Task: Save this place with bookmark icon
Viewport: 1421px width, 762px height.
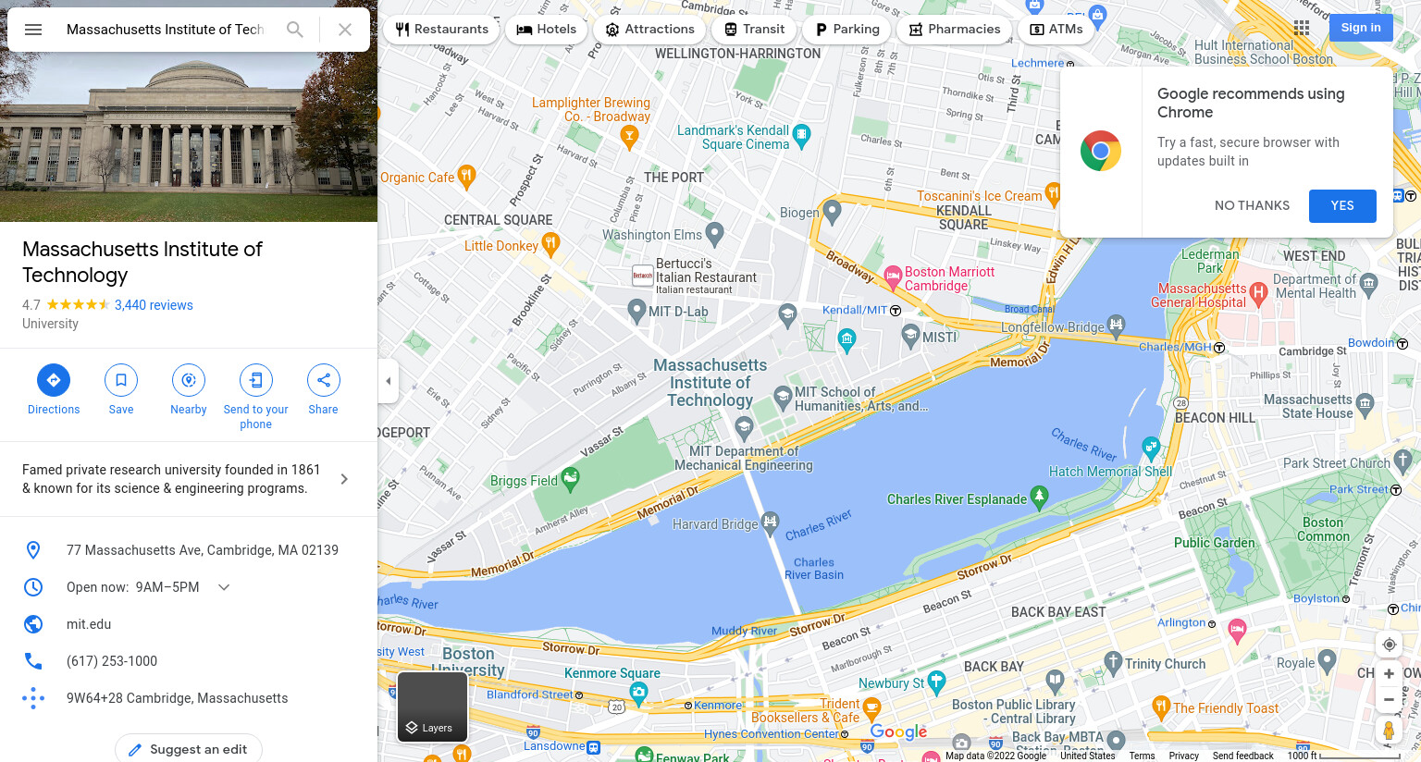Action: click(121, 380)
